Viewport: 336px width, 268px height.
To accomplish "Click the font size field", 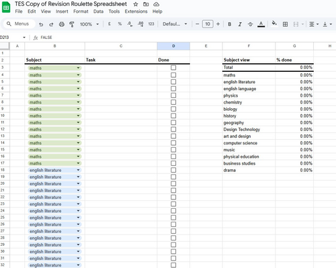I will coord(208,24).
